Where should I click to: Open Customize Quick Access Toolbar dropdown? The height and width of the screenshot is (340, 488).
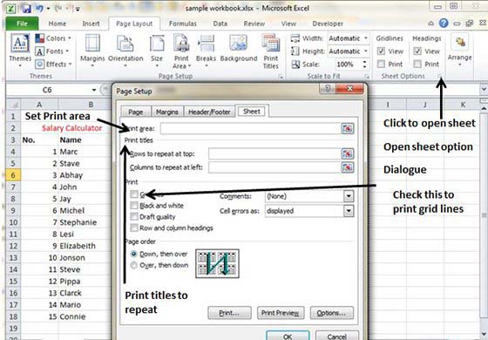pyautogui.click(x=78, y=9)
